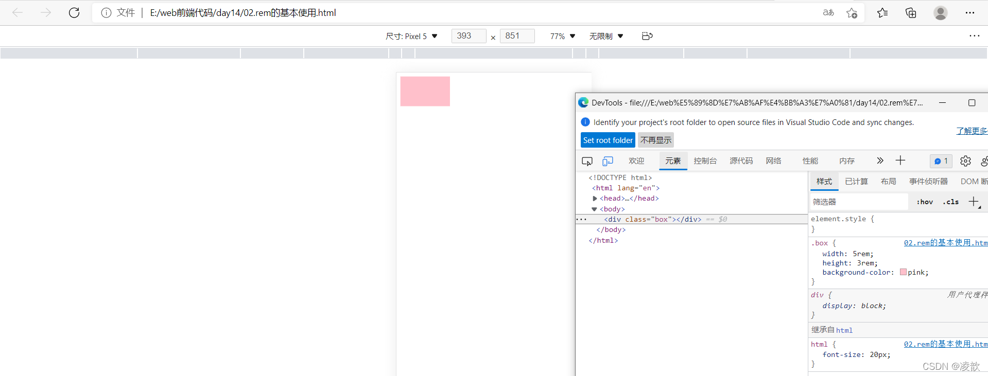
Task: Open the 控制台 tab
Action: (x=705, y=161)
